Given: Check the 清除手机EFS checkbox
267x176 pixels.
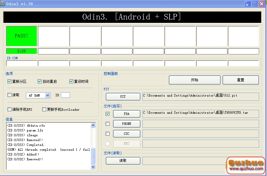Looking at the screenshot, I should [x=10, y=110].
